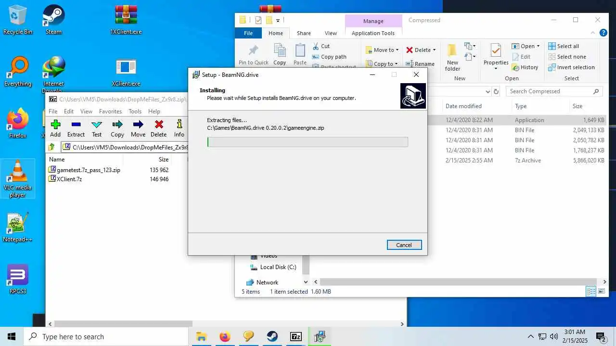Click the Windows taskbar search box
The image size is (616, 346).
(x=106, y=336)
